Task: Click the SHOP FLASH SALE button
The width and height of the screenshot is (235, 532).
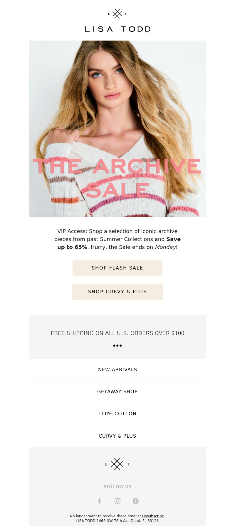Action: pyautogui.click(x=117, y=268)
